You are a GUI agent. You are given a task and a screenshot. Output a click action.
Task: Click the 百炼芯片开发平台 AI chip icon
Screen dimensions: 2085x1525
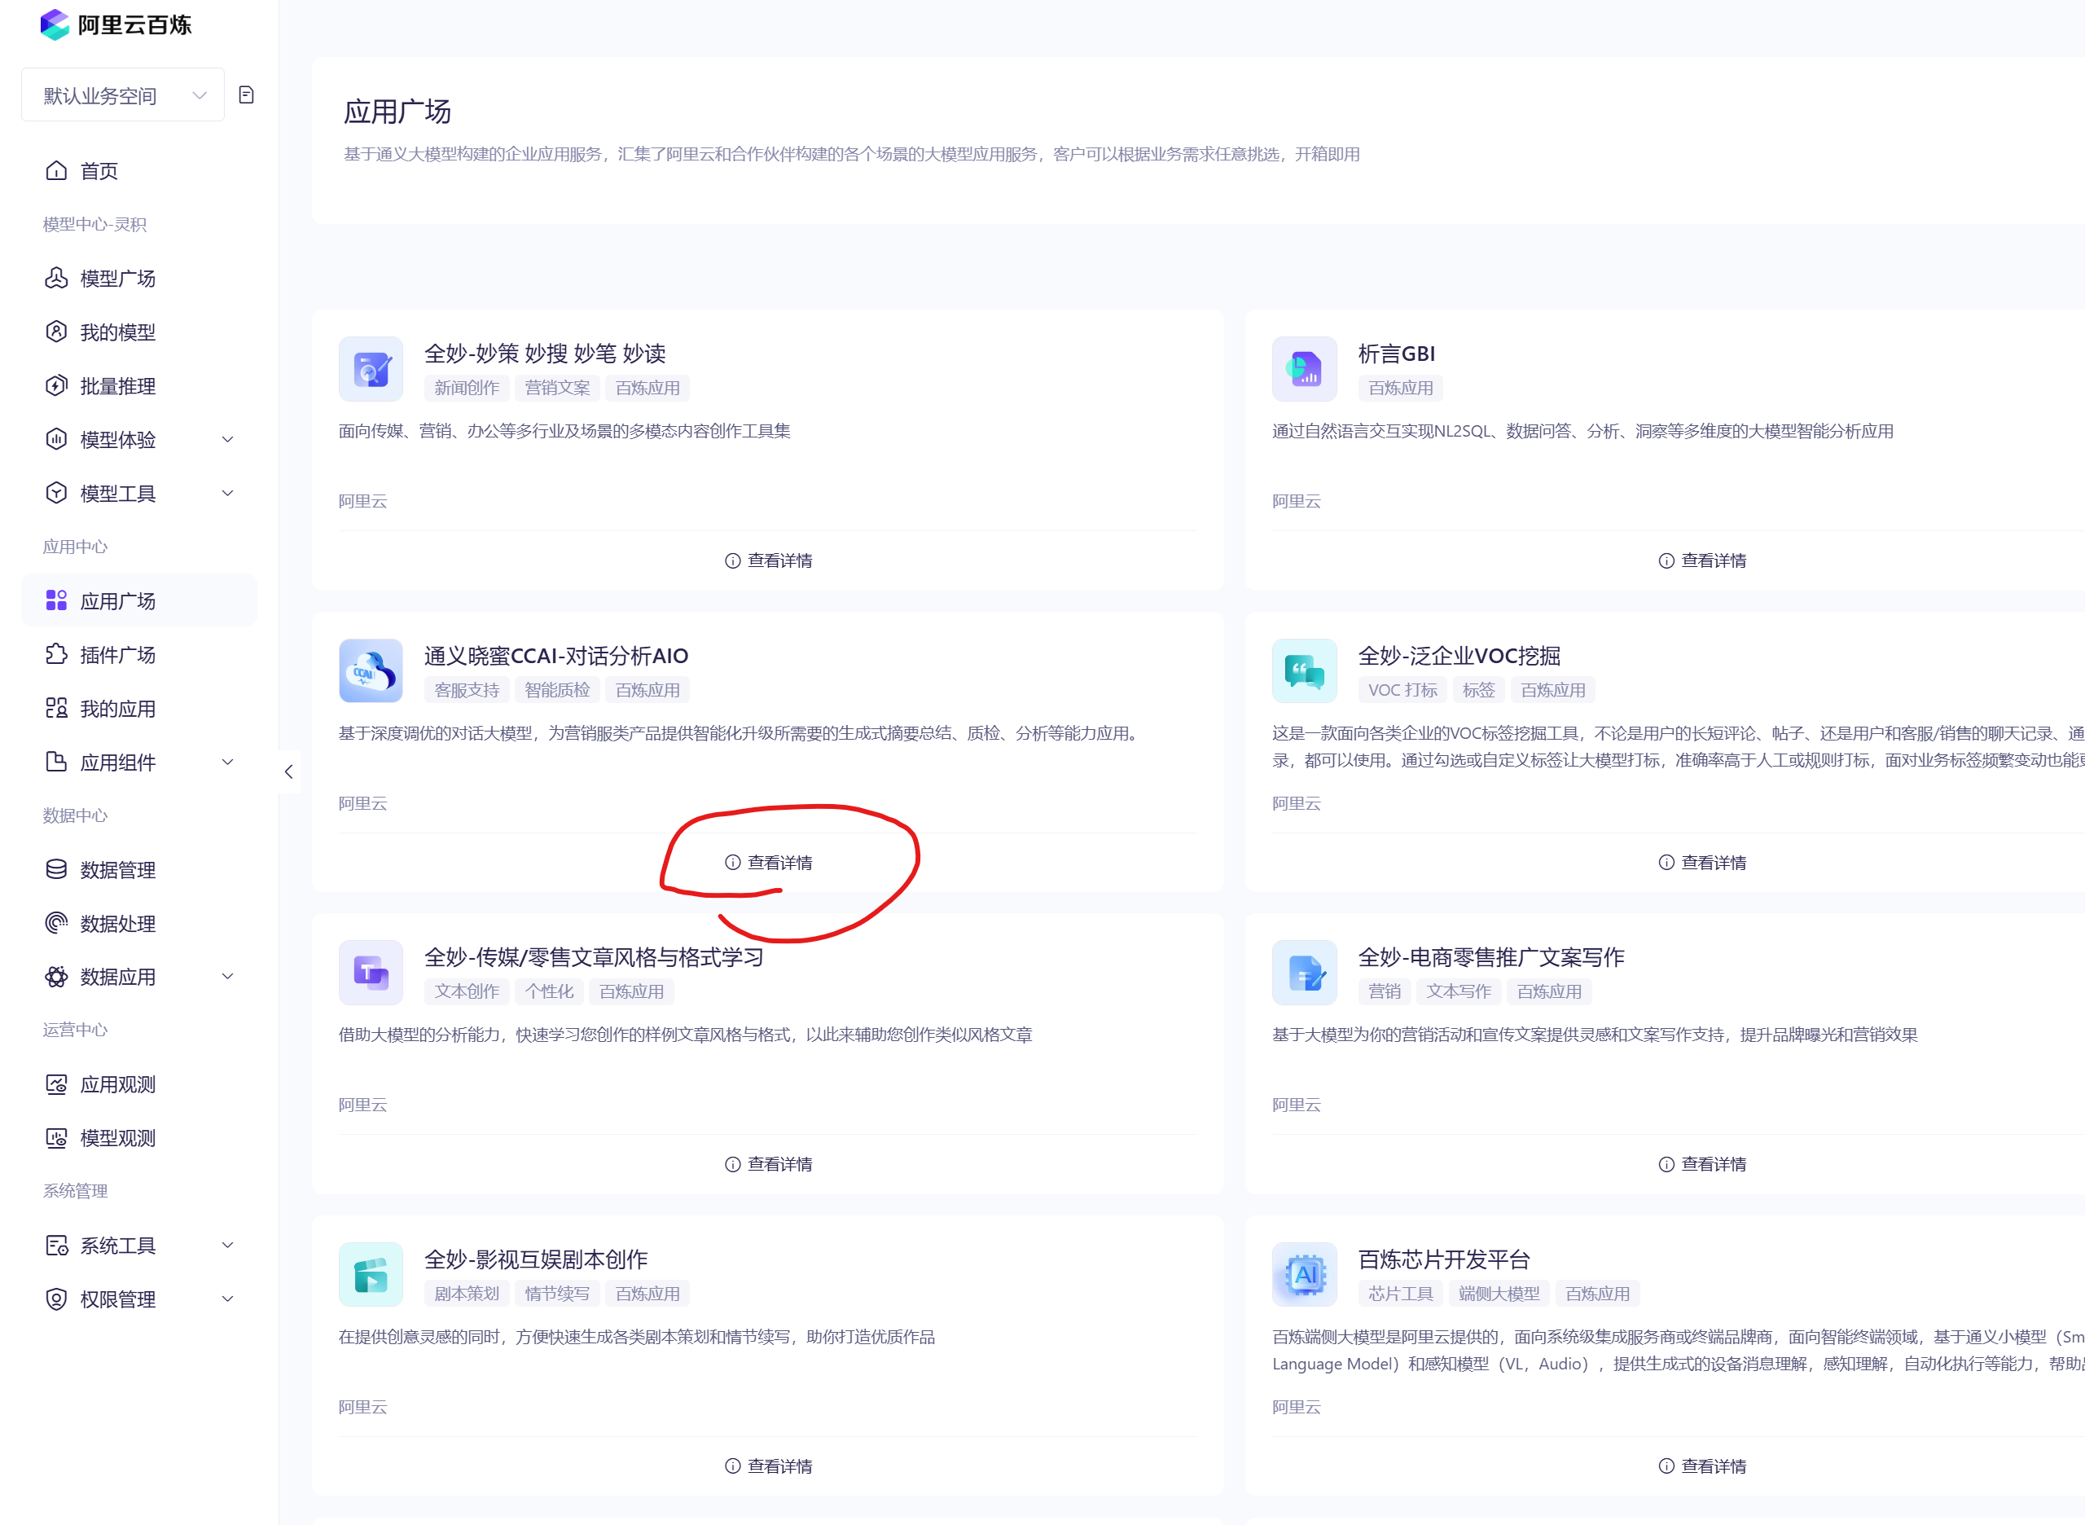tap(1303, 1275)
